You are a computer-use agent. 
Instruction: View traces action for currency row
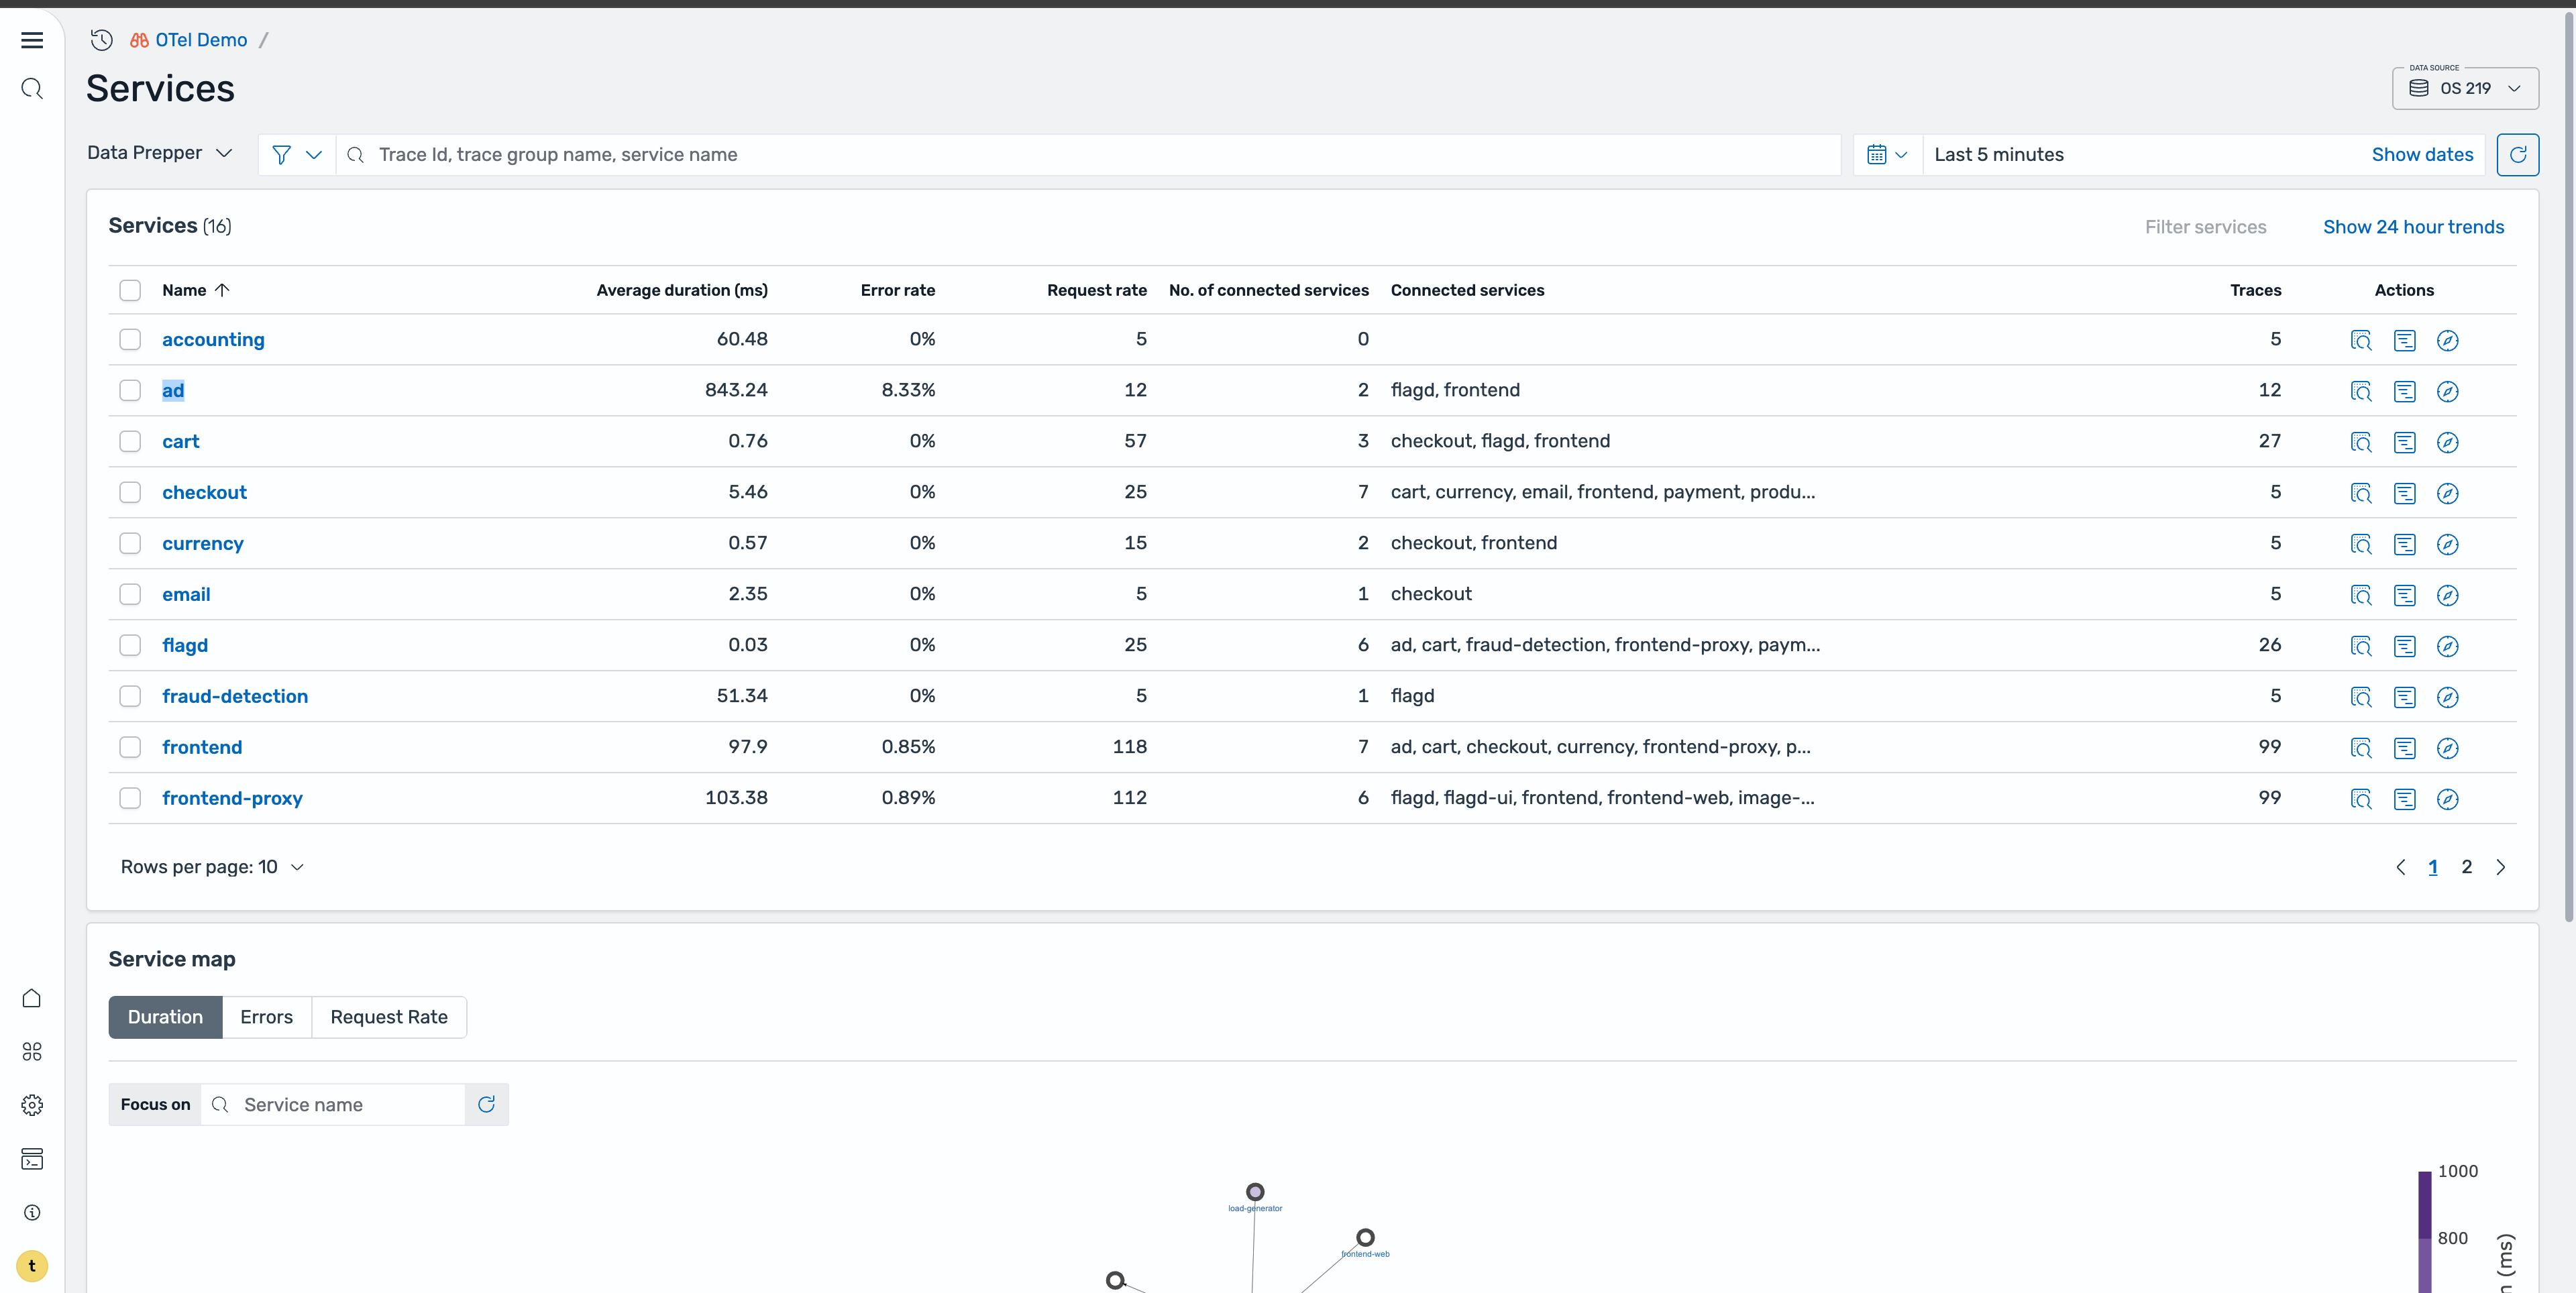pos(2361,544)
